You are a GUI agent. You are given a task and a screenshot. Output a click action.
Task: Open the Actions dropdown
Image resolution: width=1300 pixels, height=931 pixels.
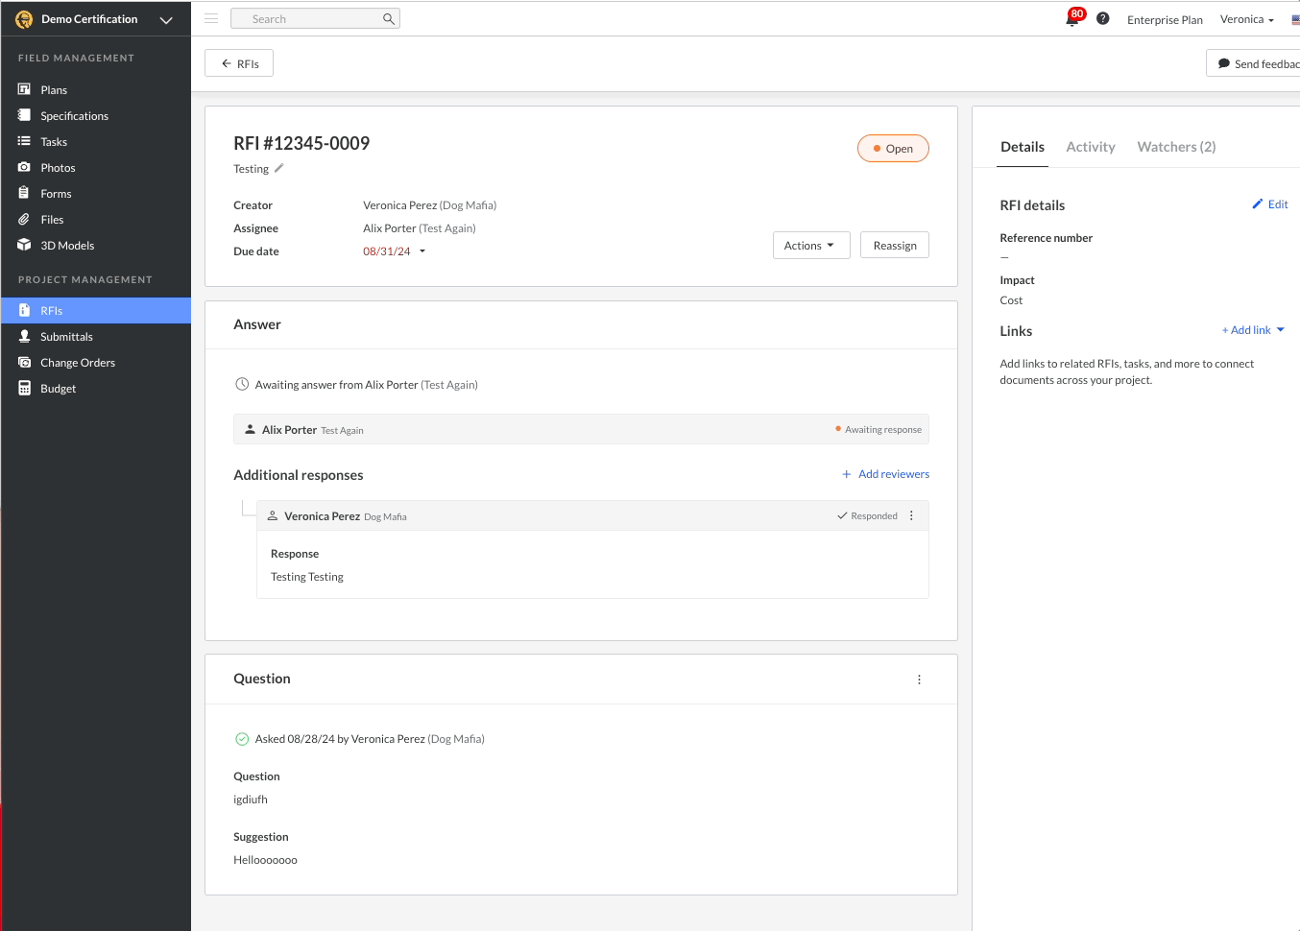click(x=810, y=246)
